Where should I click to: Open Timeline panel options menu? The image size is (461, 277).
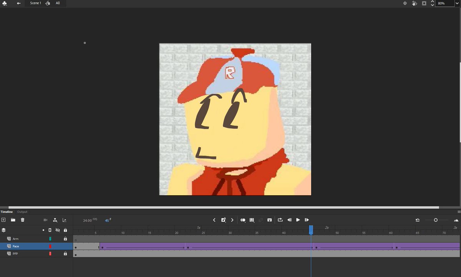tap(459, 212)
